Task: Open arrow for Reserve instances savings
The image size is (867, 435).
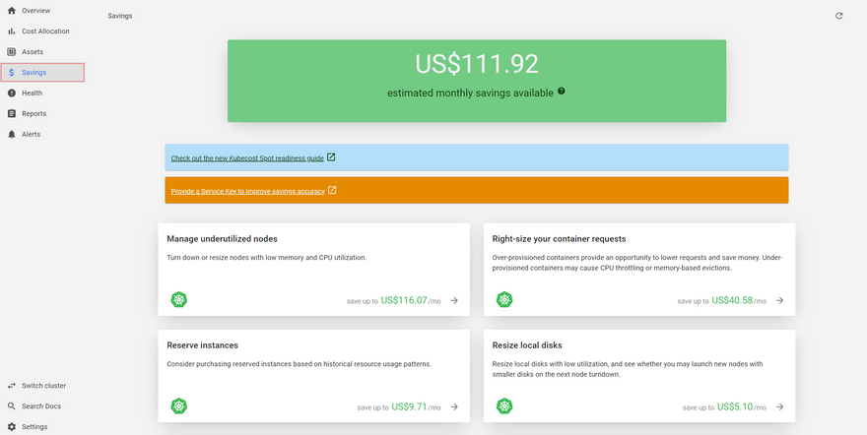Action: [454, 405]
